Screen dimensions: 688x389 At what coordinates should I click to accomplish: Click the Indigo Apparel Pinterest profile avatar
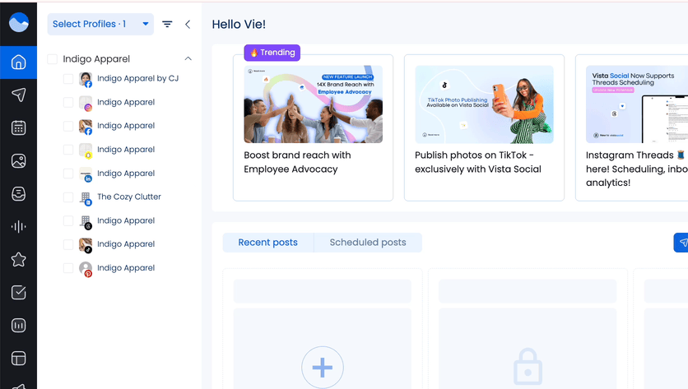click(x=86, y=268)
